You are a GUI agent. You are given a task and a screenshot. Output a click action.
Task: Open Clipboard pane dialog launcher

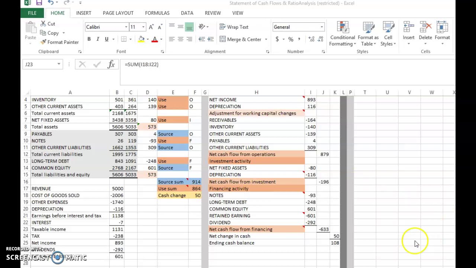[80, 52]
